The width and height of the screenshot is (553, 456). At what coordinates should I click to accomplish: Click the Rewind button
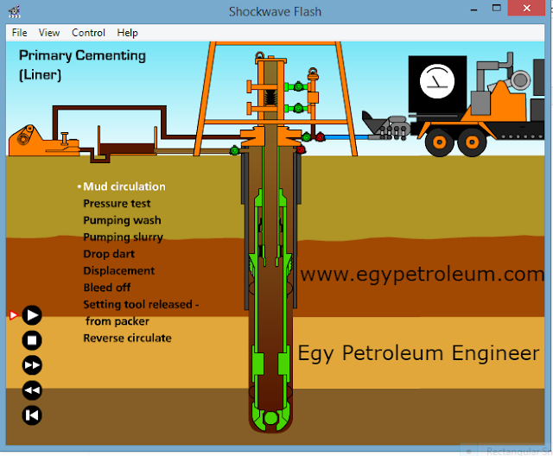tap(32, 390)
